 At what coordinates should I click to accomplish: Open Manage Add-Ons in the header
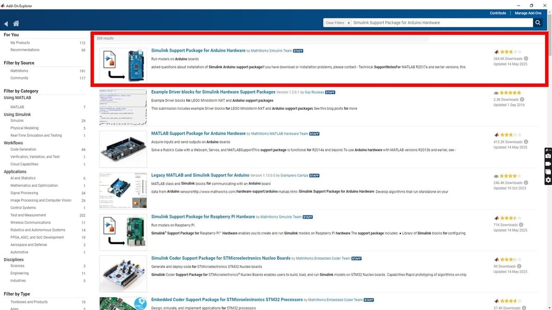[x=528, y=13]
